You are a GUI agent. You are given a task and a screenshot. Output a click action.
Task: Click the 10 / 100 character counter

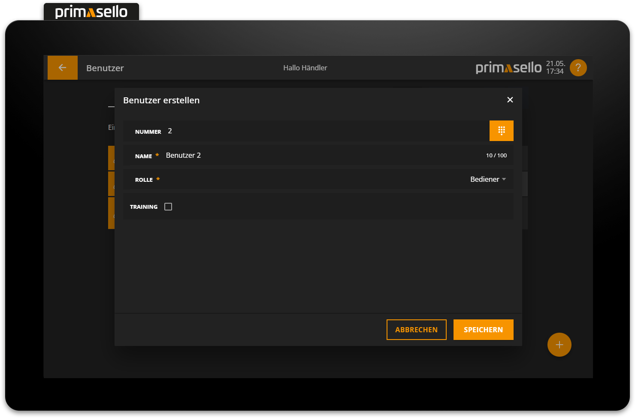(496, 156)
